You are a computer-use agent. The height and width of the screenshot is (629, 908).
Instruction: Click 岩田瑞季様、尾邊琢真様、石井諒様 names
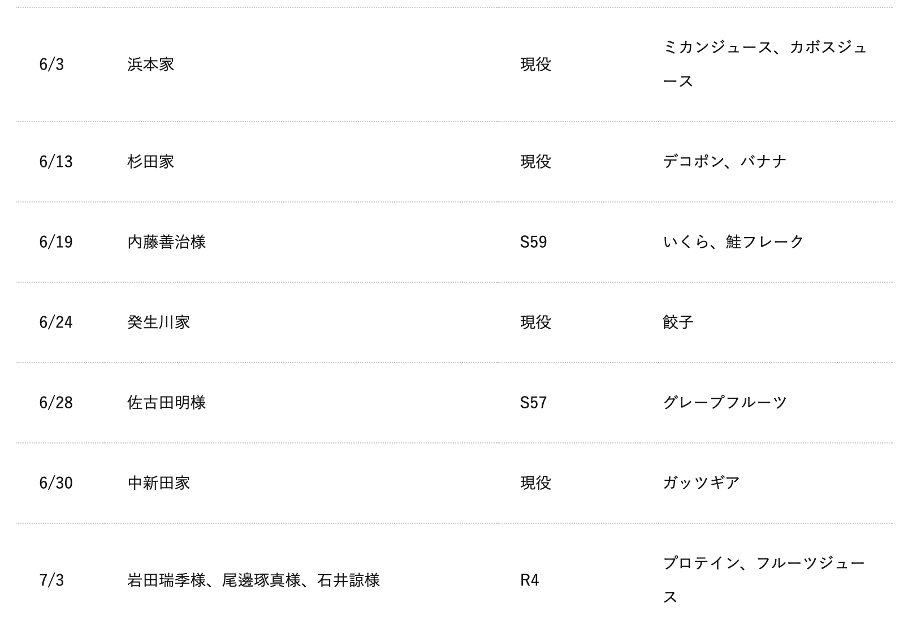point(253,580)
